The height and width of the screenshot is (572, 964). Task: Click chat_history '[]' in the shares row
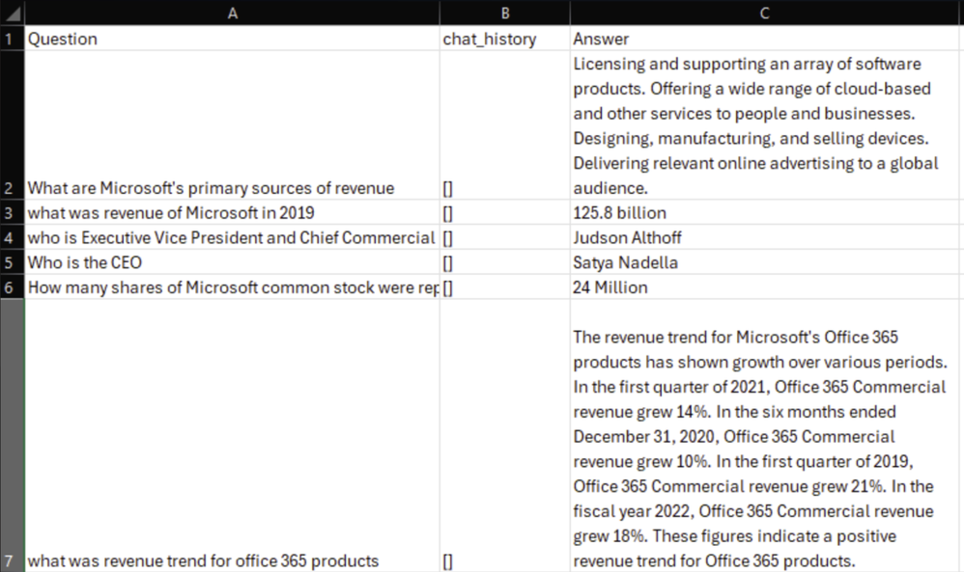(x=505, y=287)
